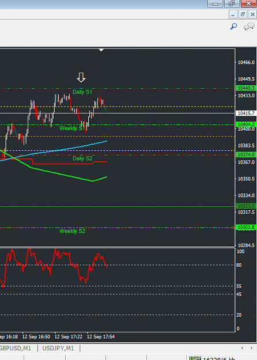Click the 12 Sep 16:50 time label
This screenshot has width=257, height=360.
coord(36,336)
